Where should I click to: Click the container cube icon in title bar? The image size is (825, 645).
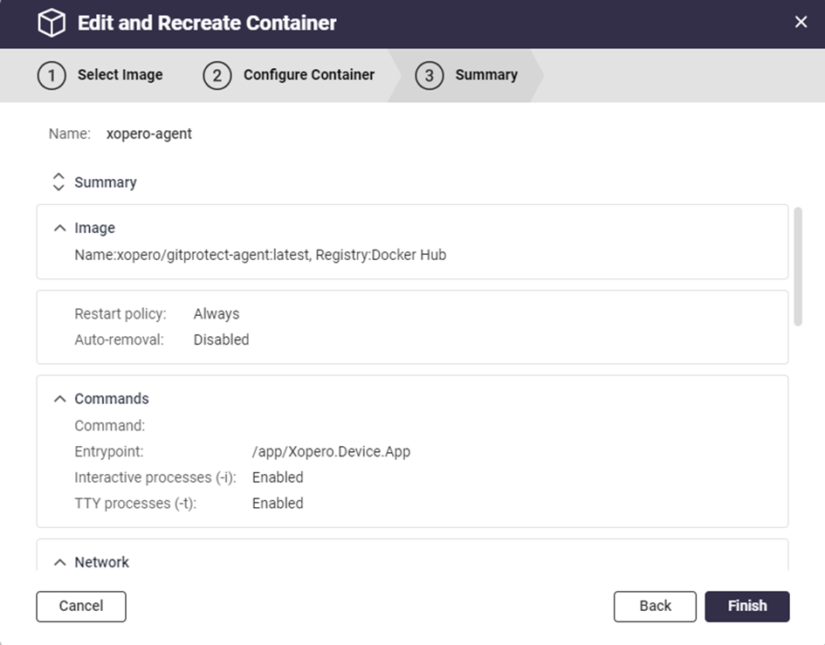point(52,24)
